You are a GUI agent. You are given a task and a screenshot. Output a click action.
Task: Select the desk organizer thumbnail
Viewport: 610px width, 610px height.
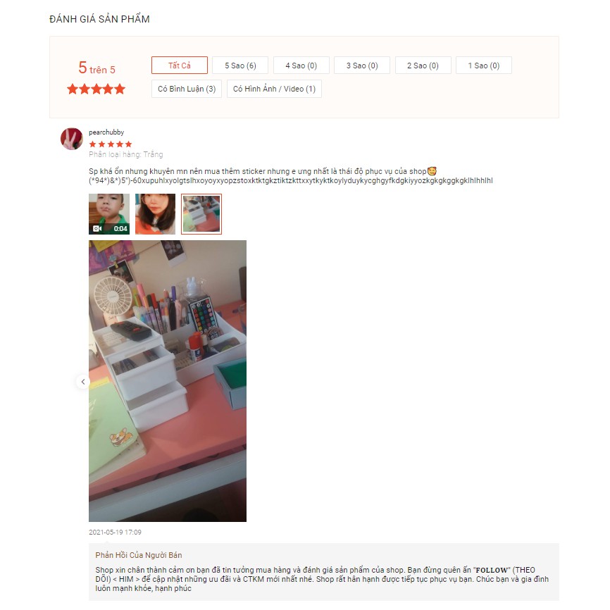[201, 214]
